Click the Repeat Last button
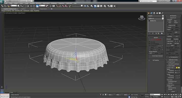 [x=173, y=18]
